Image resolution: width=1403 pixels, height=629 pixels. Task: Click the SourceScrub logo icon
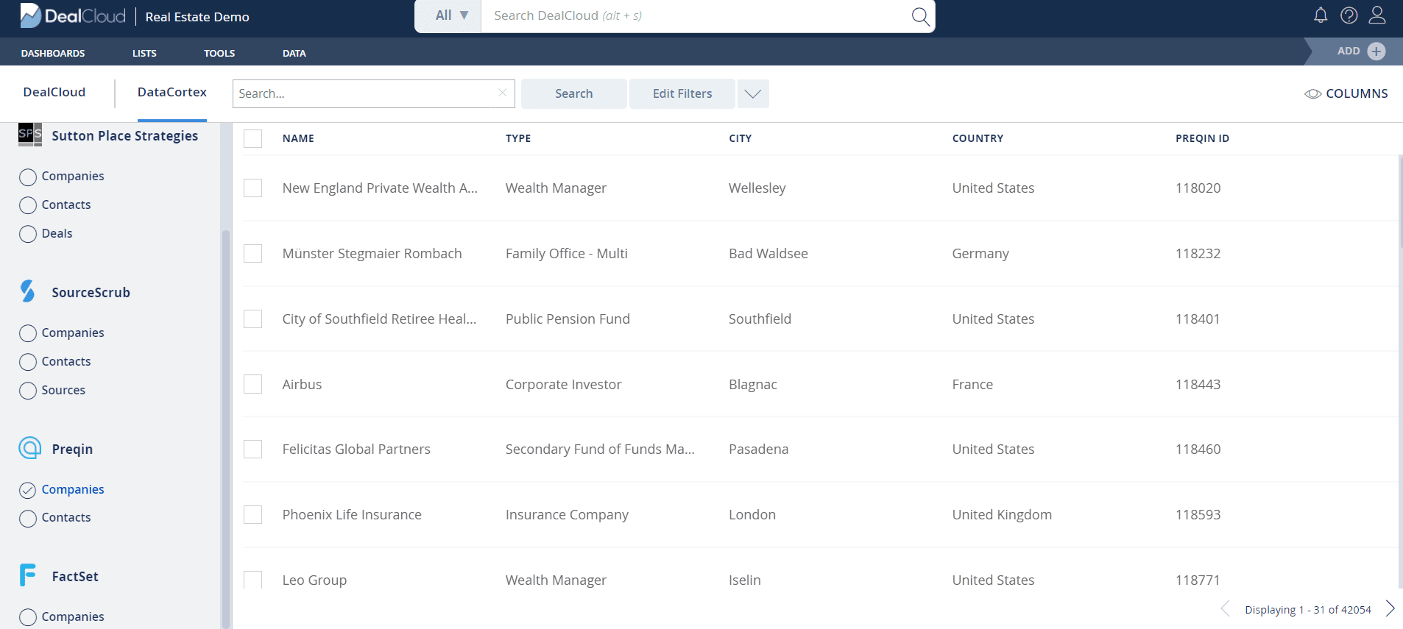tap(28, 291)
